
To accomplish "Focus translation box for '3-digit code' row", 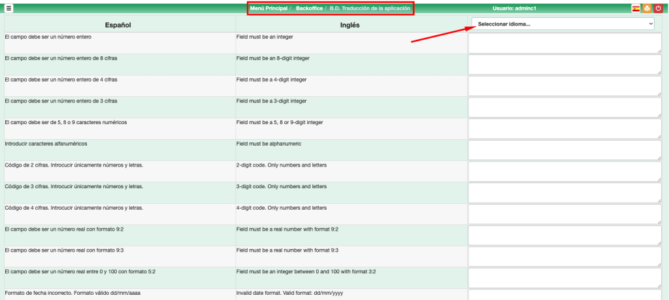I will (564, 192).
